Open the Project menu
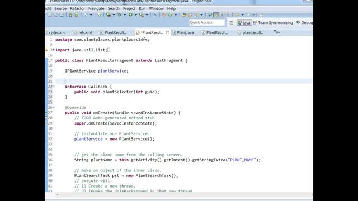The height and width of the screenshot is (201, 358). (129, 8)
